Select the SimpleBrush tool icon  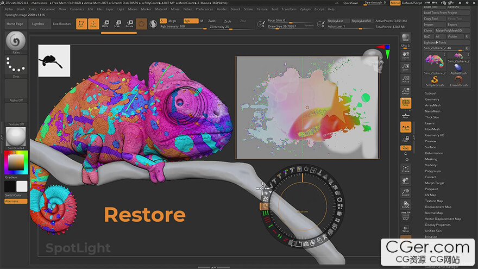click(435, 81)
